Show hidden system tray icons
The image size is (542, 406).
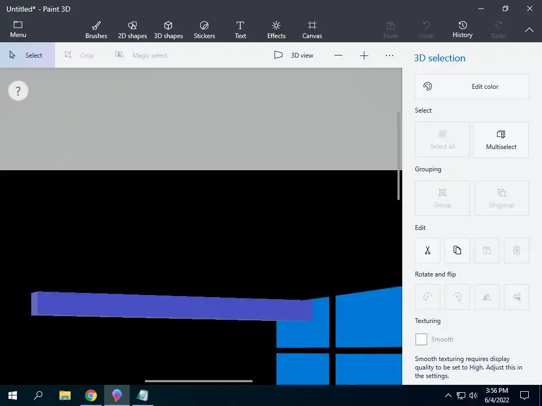448,395
